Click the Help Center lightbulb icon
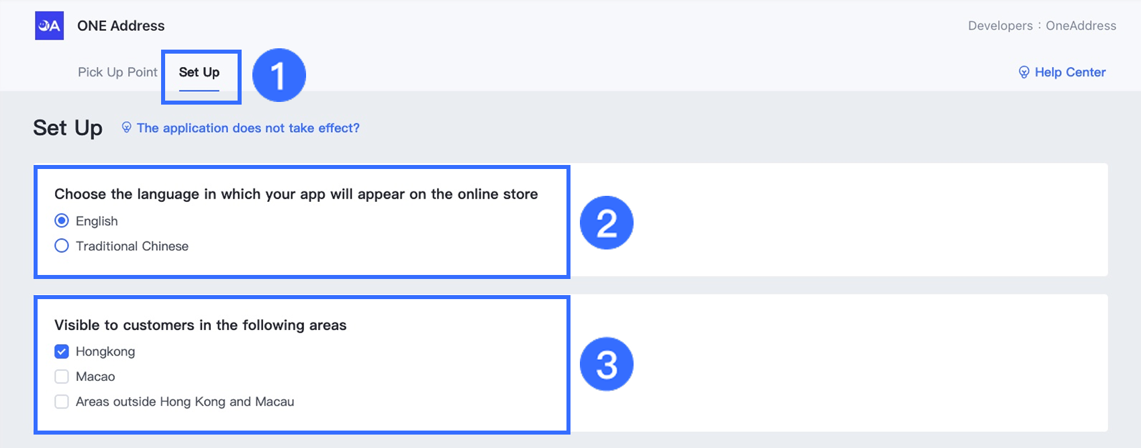 click(1024, 72)
